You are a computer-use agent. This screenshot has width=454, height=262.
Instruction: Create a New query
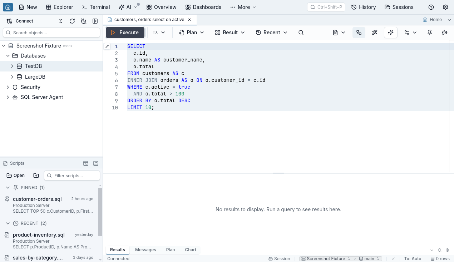(x=28, y=7)
